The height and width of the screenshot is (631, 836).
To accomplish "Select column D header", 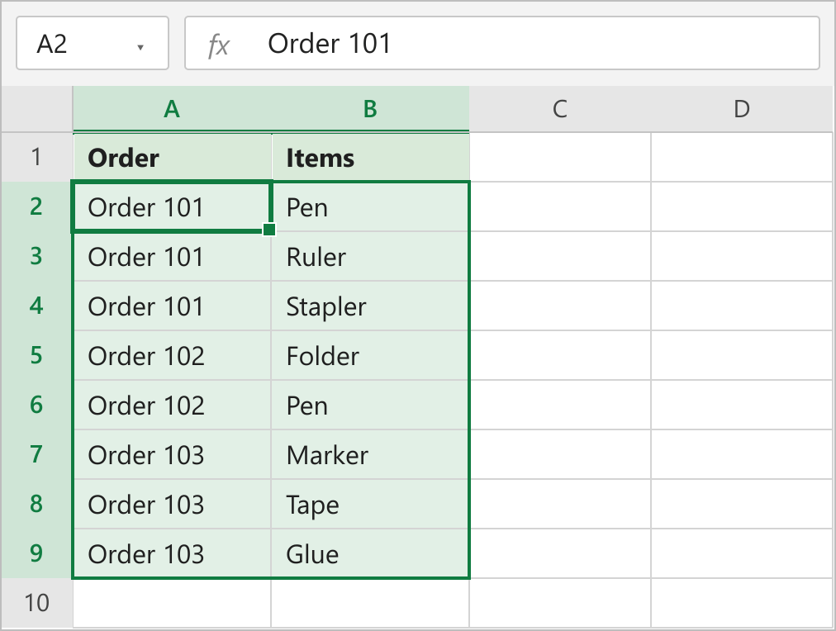I will click(742, 109).
